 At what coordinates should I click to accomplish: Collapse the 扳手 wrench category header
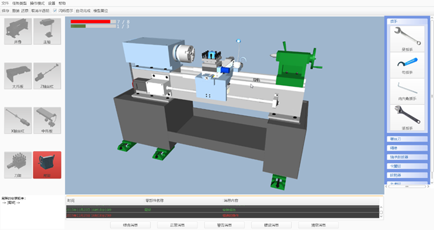coord(407,21)
